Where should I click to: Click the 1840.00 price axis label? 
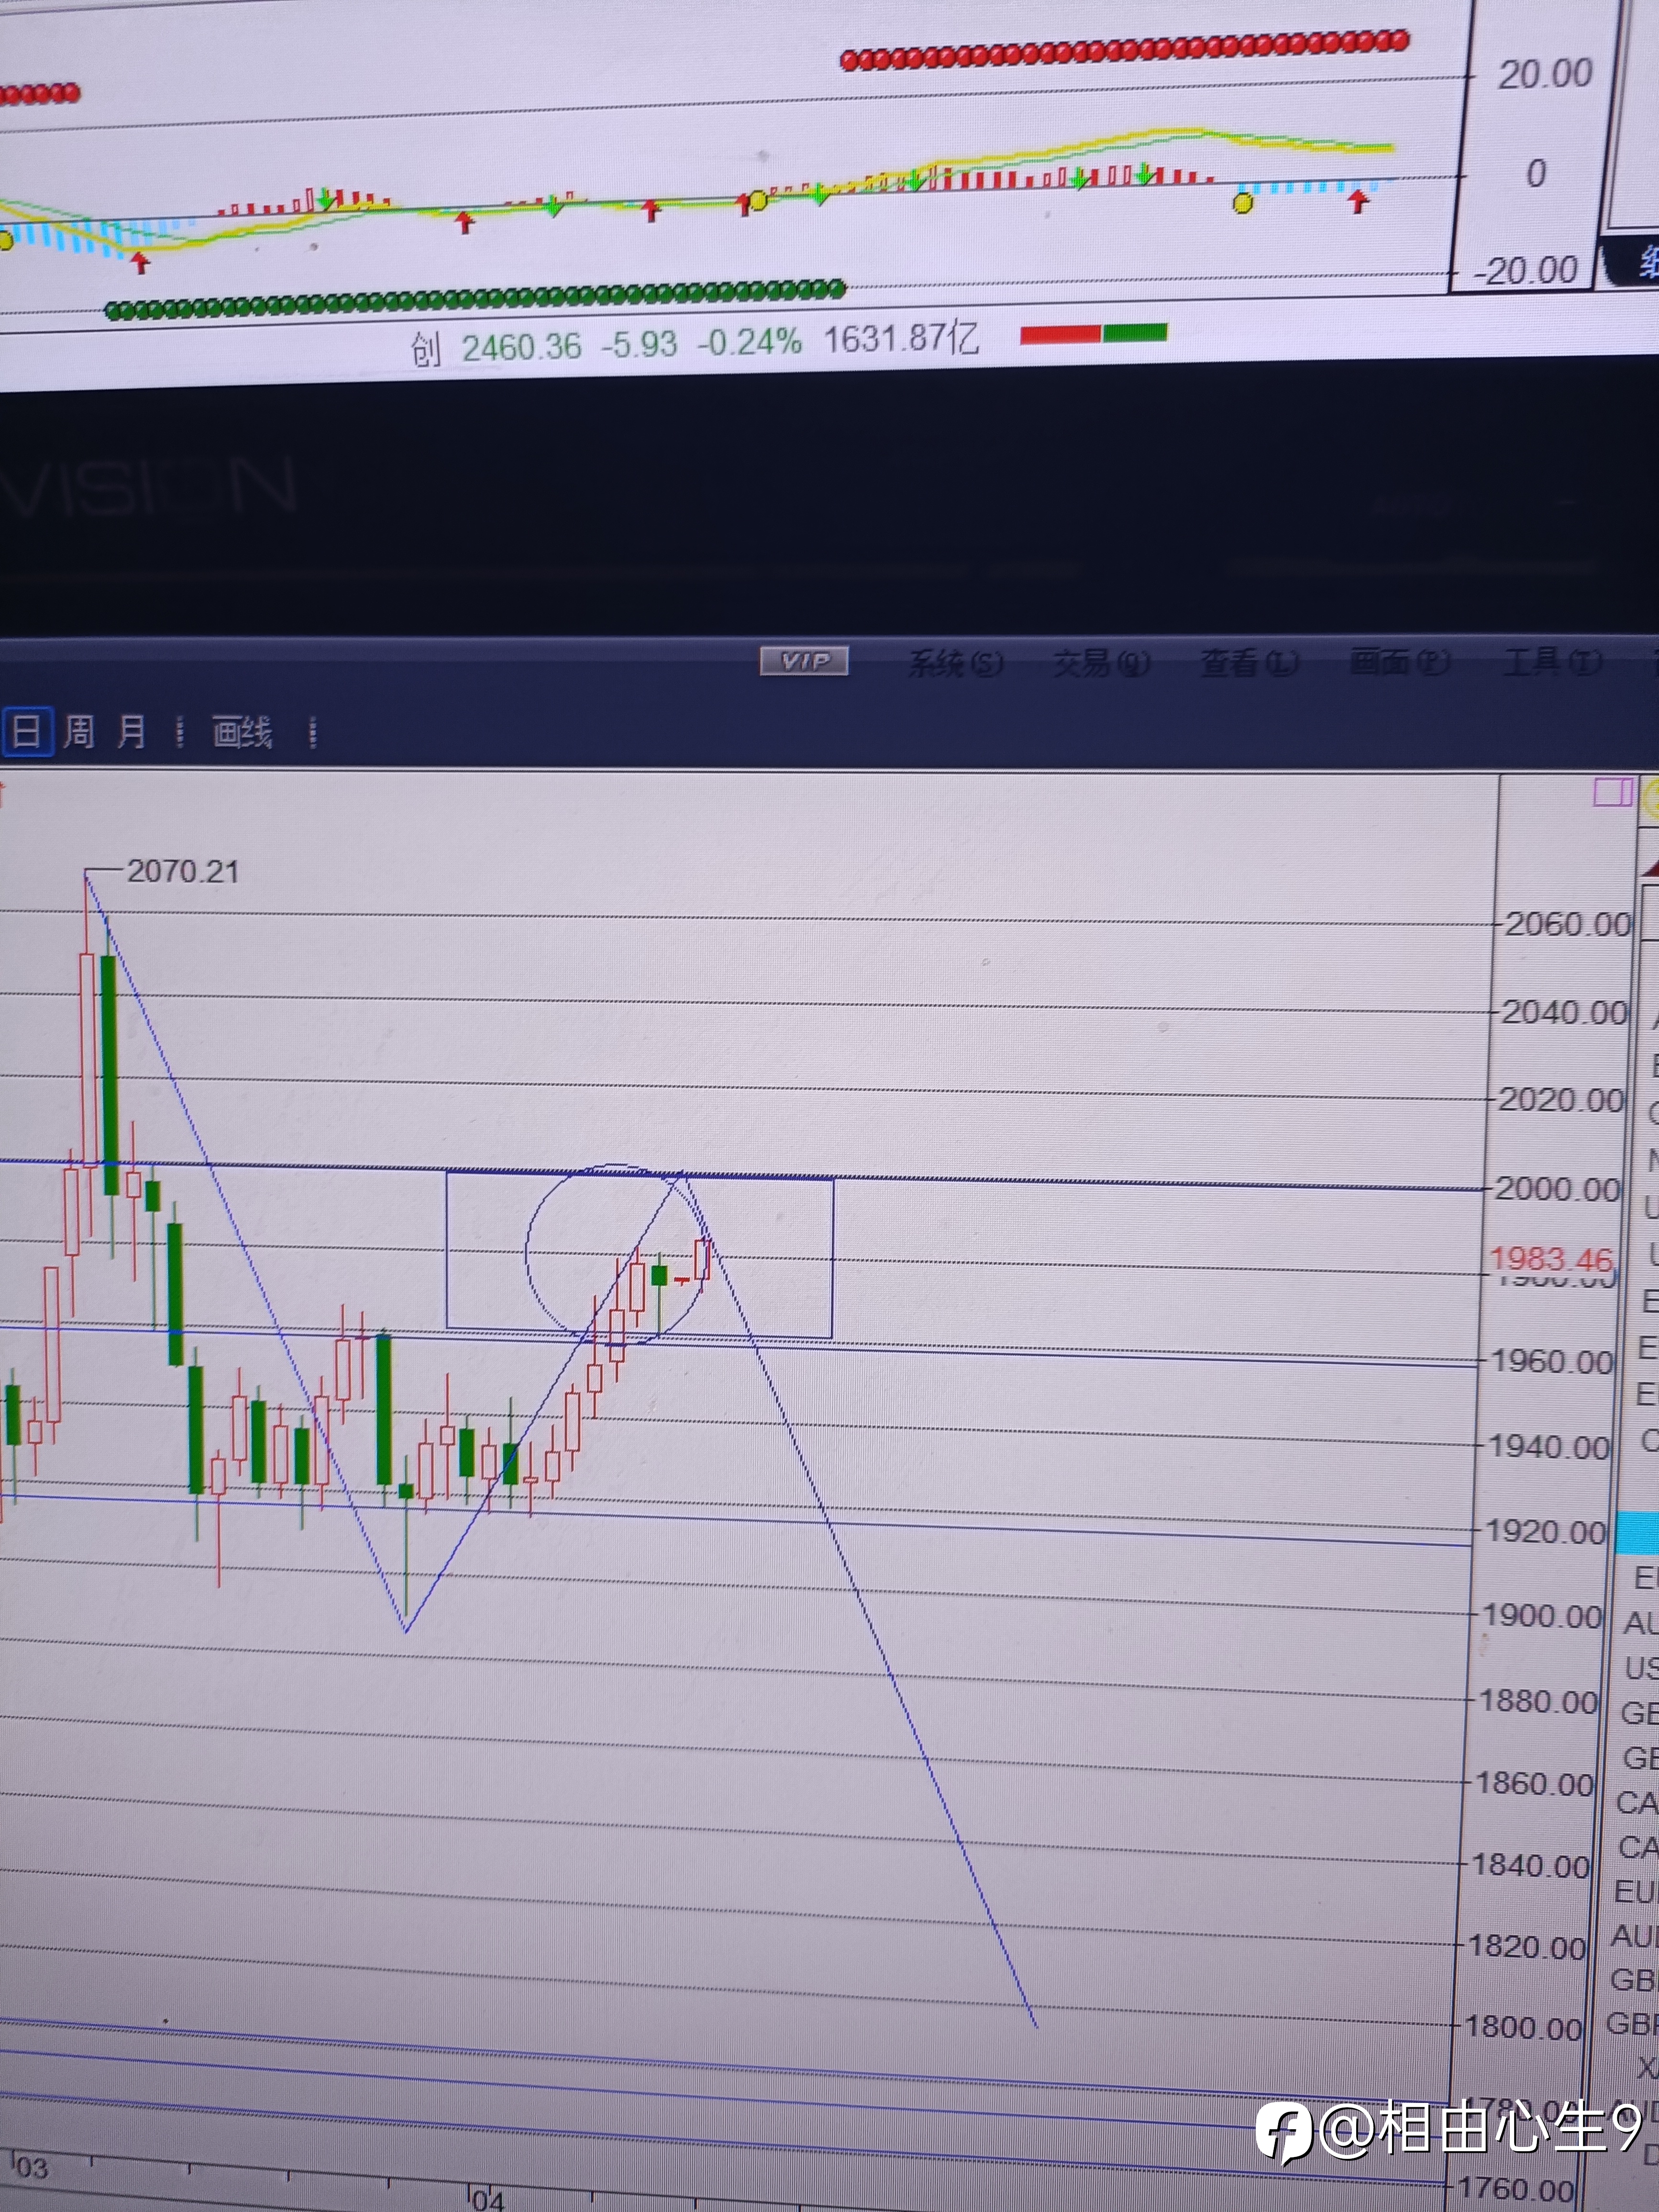[x=1530, y=1865]
